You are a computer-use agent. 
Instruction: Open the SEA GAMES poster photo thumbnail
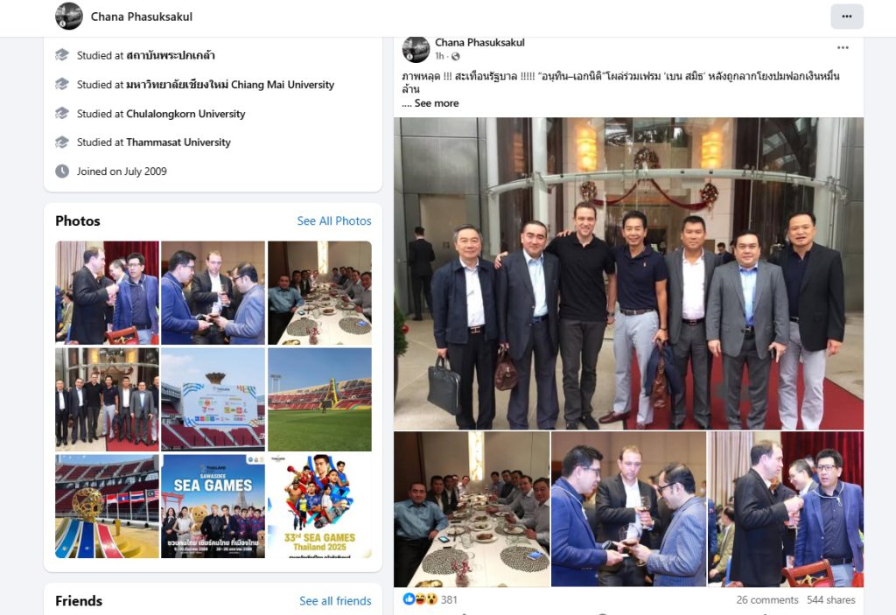(213, 506)
